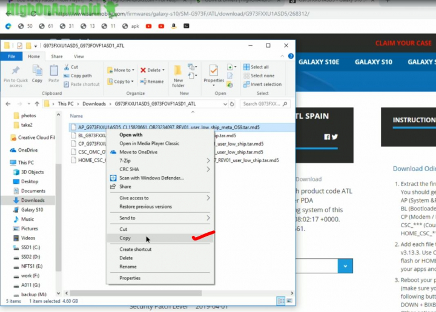
Task: Expand the CRC SHA submenu
Action: pyautogui.click(x=160, y=169)
